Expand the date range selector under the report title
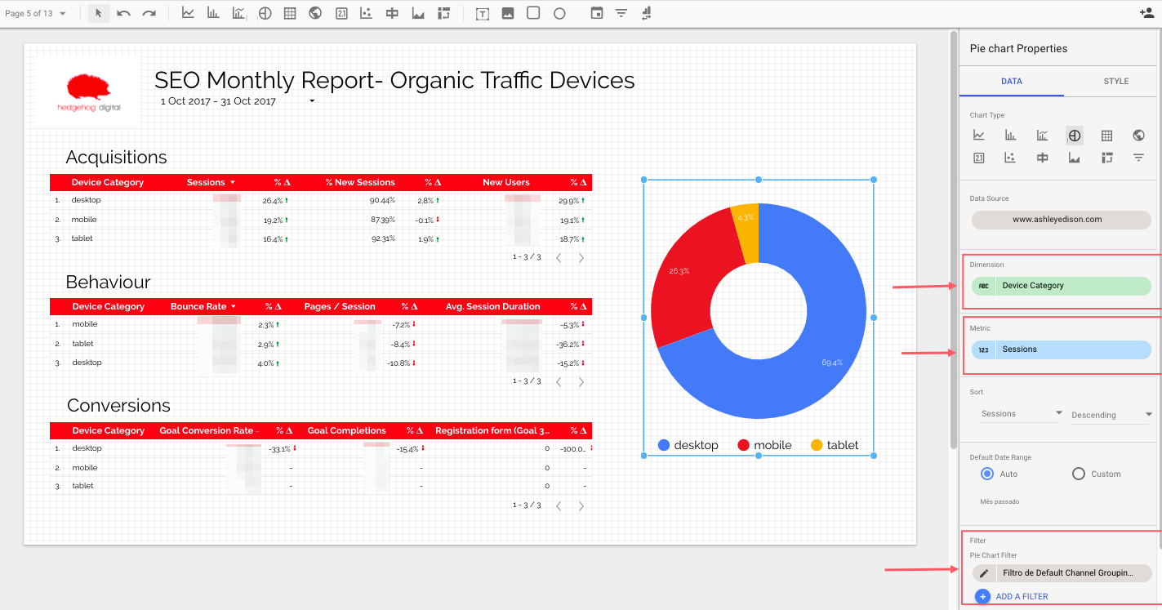Viewport: 1162px width, 610px height. click(x=310, y=100)
